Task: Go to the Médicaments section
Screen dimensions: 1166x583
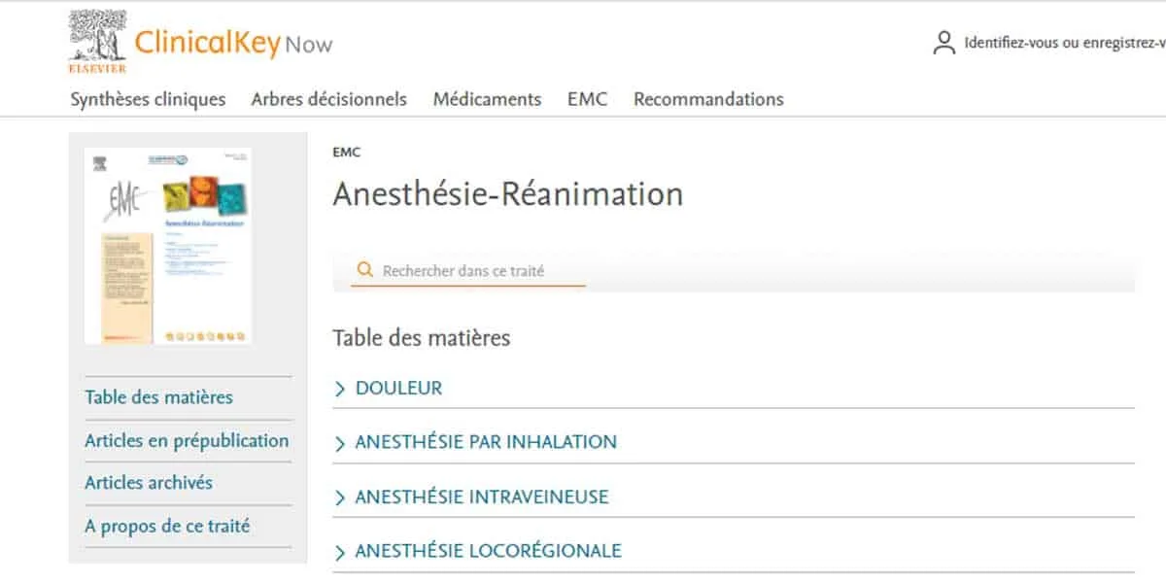Action: click(x=487, y=99)
